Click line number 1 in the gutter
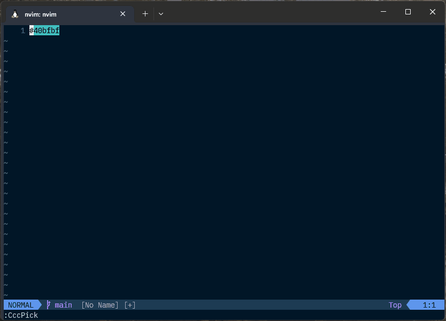Image resolution: width=446 pixels, height=321 pixels. 23,30
